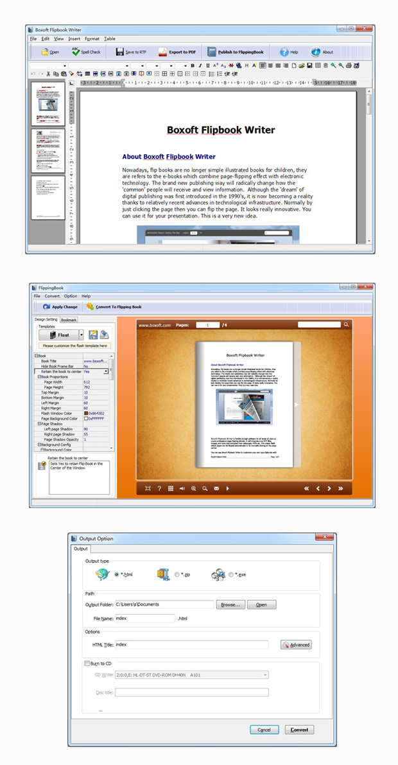Image resolution: width=398 pixels, height=765 pixels.
Task: Go to the previous page arrow in preview
Action: coord(318,488)
